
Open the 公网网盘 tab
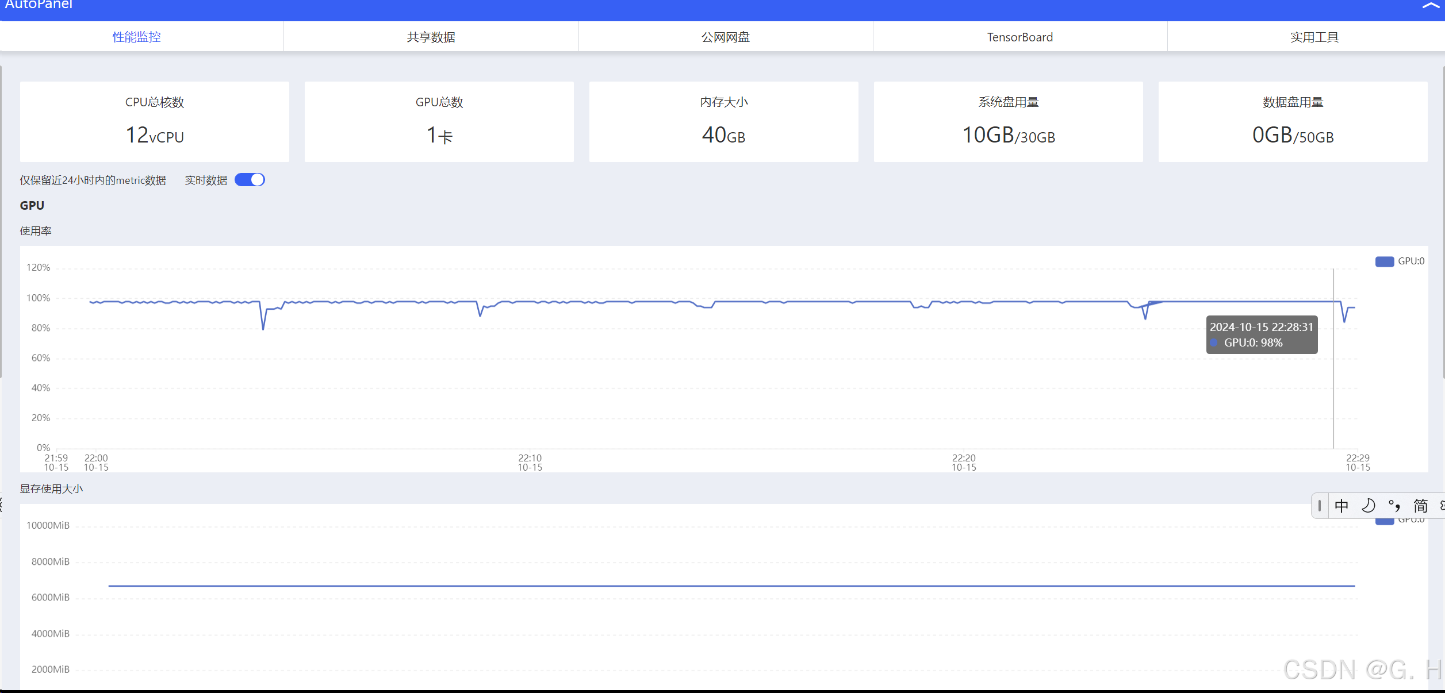[x=725, y=37]
